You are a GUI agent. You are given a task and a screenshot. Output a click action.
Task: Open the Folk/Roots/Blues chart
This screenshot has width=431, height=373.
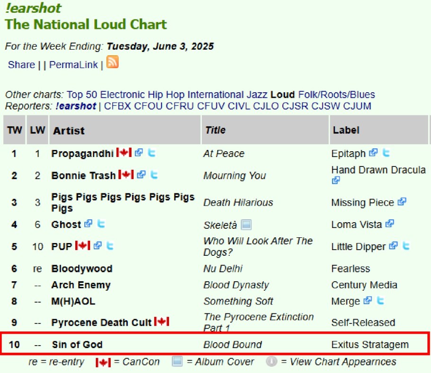[x=336, y=95]
